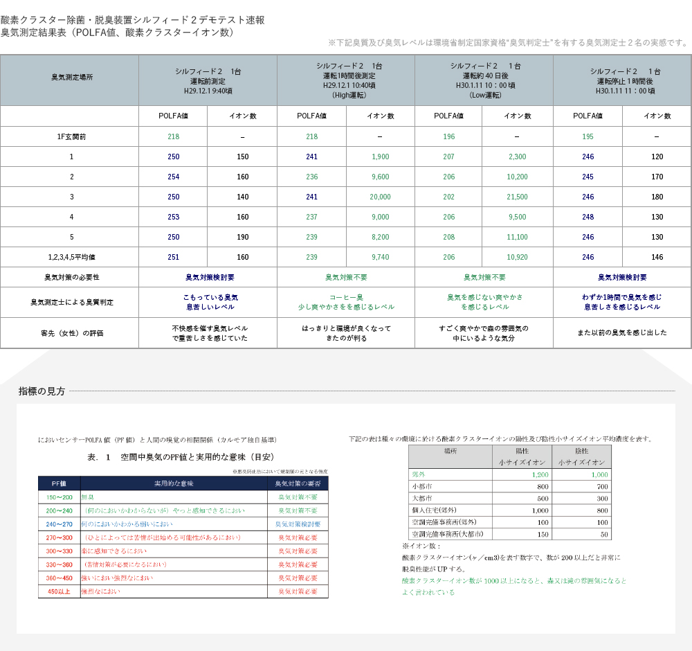The image size is (692, 651).
Task: Click the row label 1,2,3,4,5平均値
Action: click(71, 257)
